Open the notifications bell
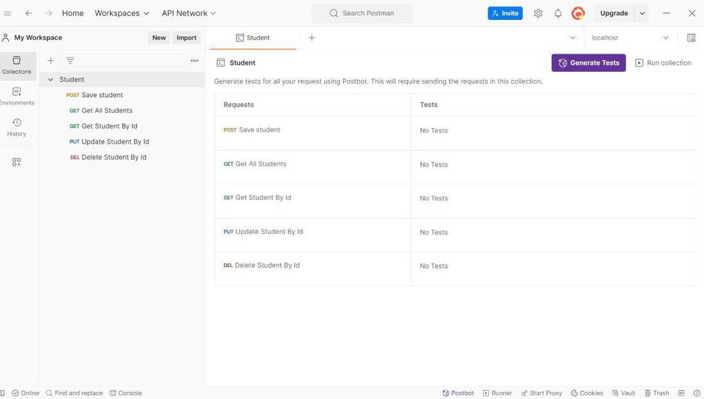704x399 pixels. [558, 13]
